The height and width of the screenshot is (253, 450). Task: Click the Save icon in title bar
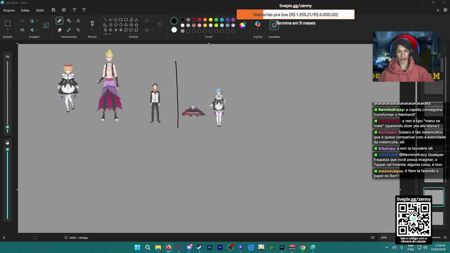click(x=53, y=10)
